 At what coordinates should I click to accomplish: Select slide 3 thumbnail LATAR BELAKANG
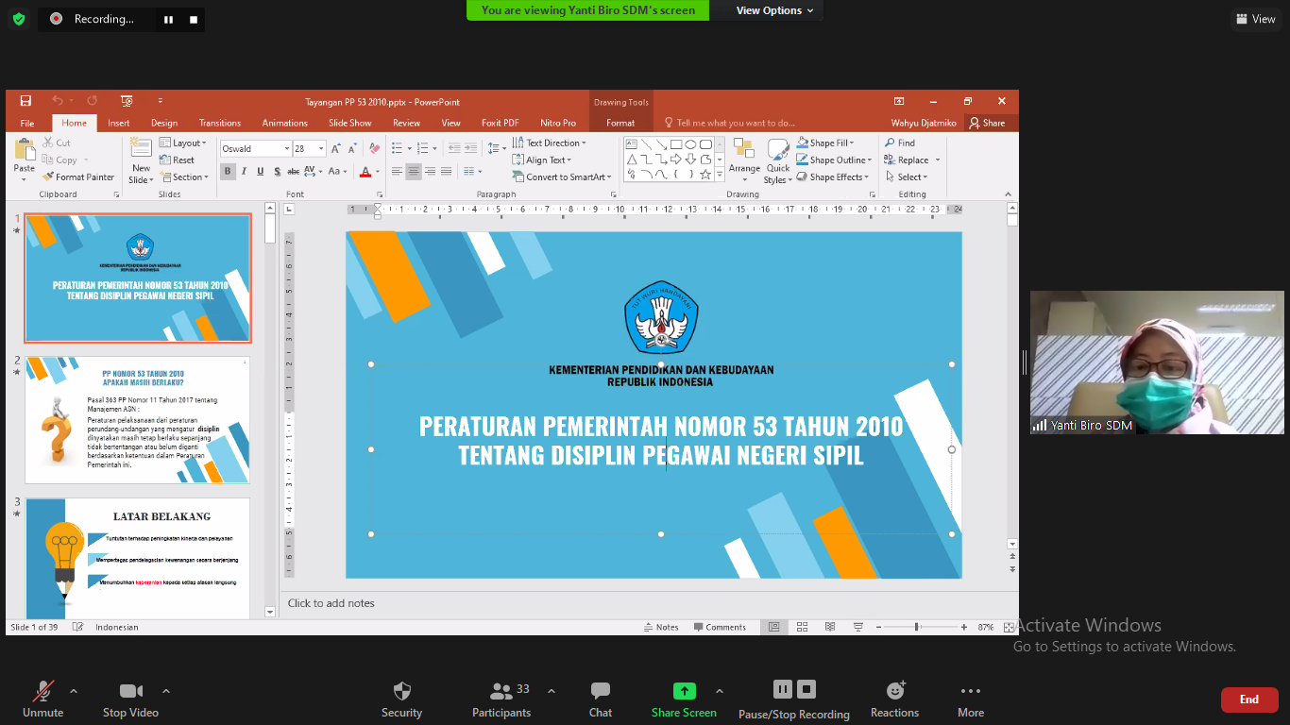click(x=138, y=557)
